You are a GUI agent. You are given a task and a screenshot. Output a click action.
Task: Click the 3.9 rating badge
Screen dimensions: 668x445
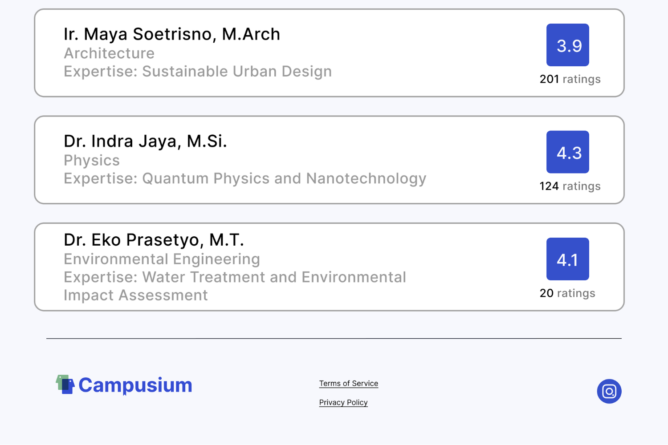[567, 45]
